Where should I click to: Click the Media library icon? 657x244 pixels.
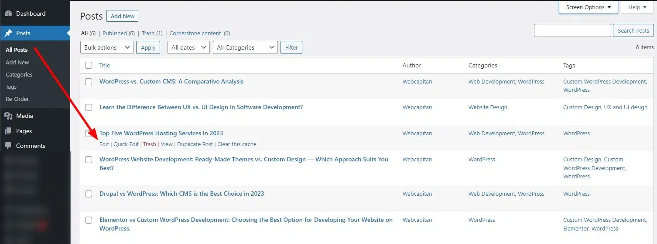(8, 116)
